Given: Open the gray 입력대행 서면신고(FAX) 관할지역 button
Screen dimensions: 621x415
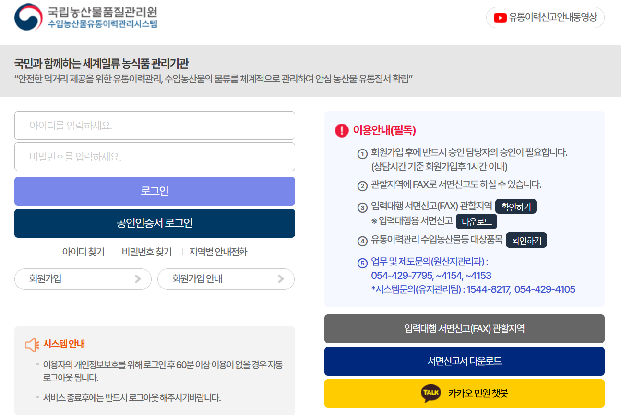Looking at the screenshot, I should click(465, 329).
